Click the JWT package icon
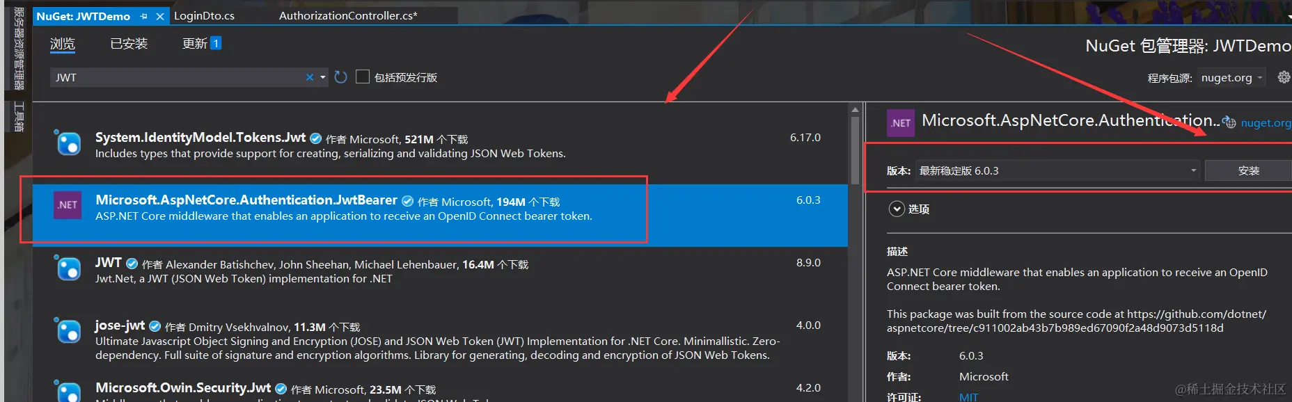This screenshot has height=402, width=1292. click(68, 268)
